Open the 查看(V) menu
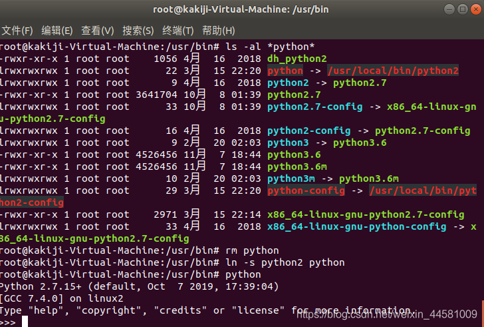This screenshot has height=327, width=484. (97, 31)
